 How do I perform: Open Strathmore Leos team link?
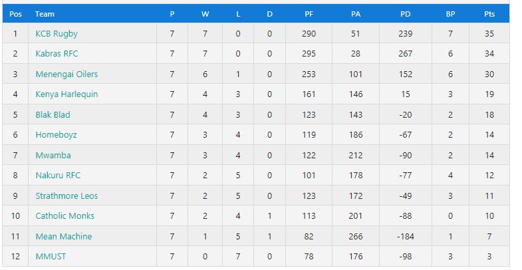(x=66, y=196)
